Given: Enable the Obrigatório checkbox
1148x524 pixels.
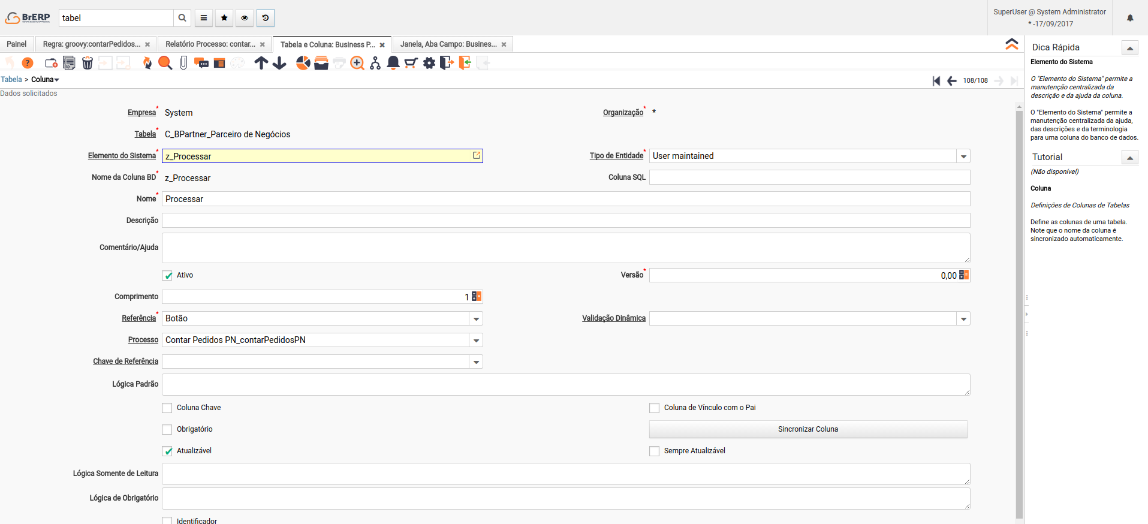Looking at the screenshot, I should 167,429.
